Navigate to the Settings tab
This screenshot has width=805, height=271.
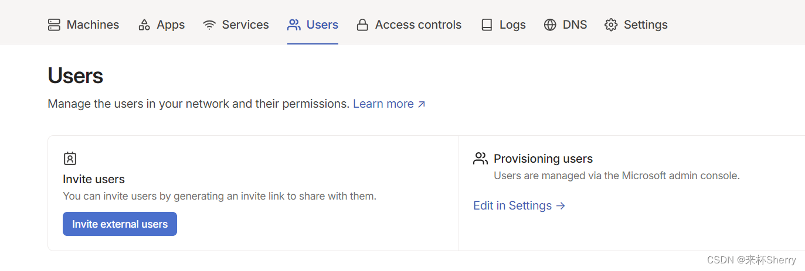[x=636, y=25]
